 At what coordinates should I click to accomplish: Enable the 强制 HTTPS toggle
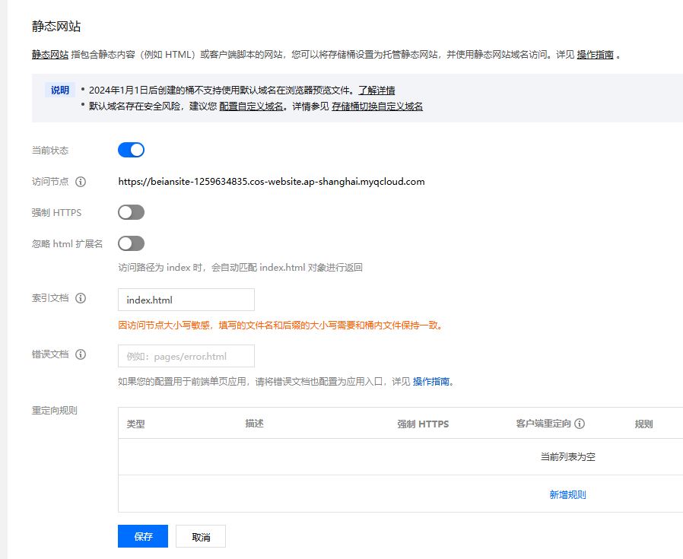pyautogui.click(x=131, y=212)
